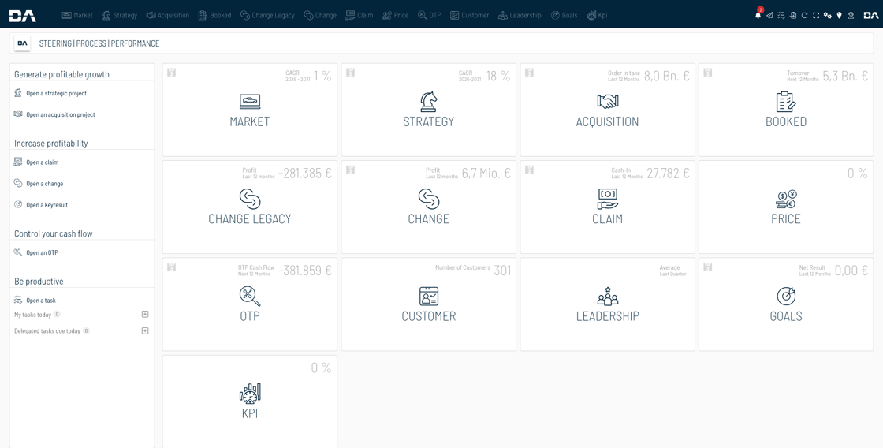The width and height of the screenshot is (883, 448).
Task: Click Open an acquisition project link
Action: coord(60,114)
